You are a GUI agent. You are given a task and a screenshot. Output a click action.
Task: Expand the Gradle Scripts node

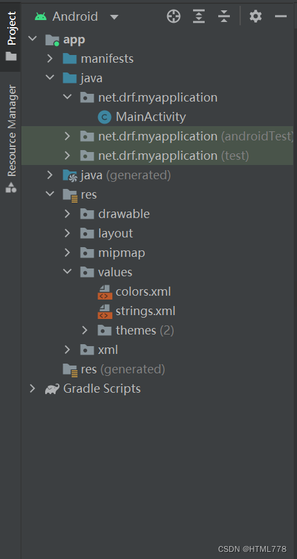[x=32, y=389]
